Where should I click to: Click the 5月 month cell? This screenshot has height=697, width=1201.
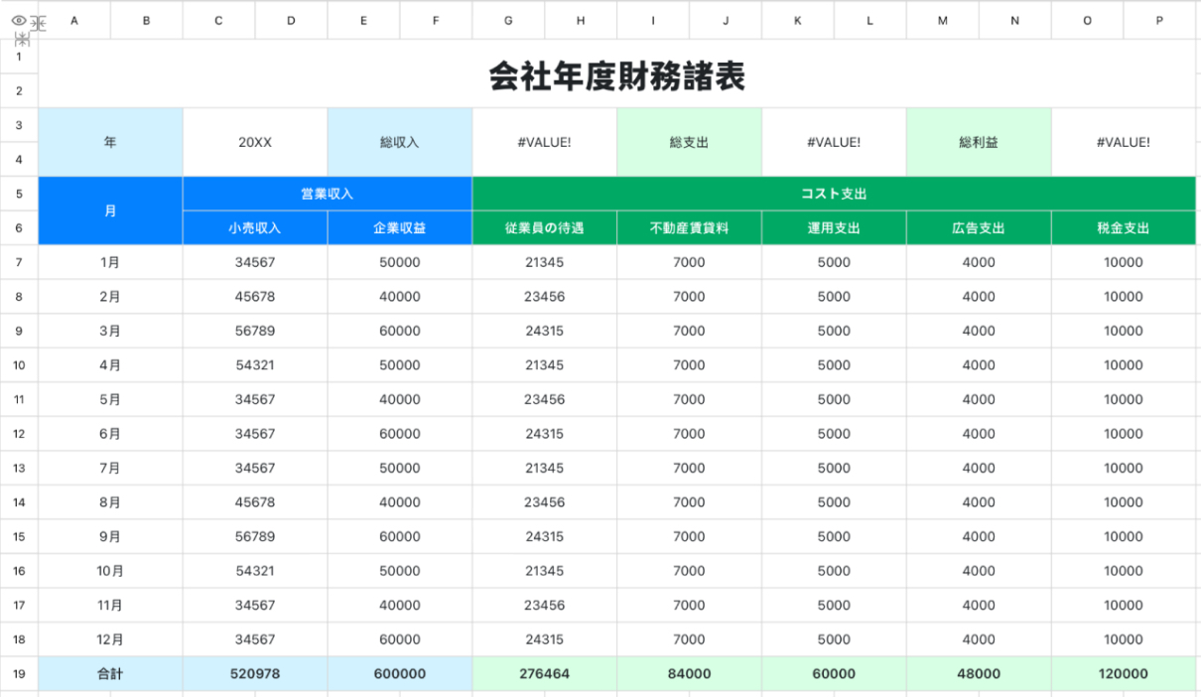coord(110,399)
